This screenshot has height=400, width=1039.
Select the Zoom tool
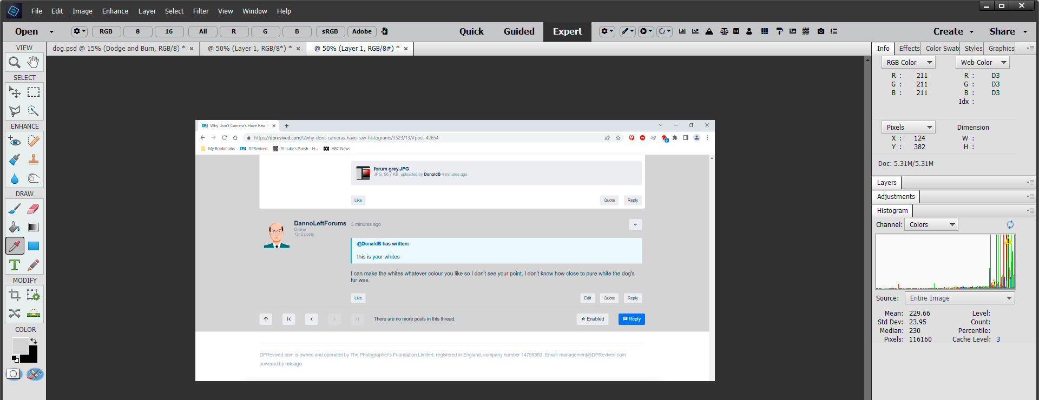pos(15,63)
